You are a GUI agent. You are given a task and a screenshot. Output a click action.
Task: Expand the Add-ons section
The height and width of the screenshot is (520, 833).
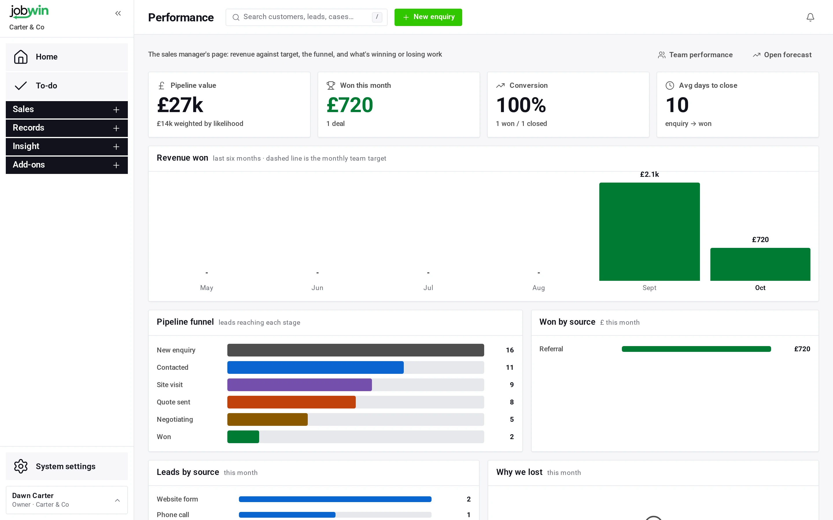(x=67, y=165)
